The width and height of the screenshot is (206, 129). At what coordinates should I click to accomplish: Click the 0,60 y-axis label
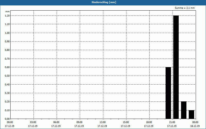pyautogui.click(x=7, y=67)
